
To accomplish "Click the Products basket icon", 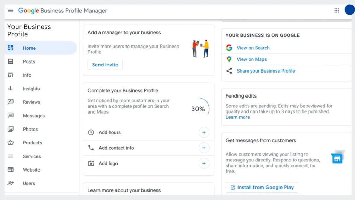I will (10, 143).
